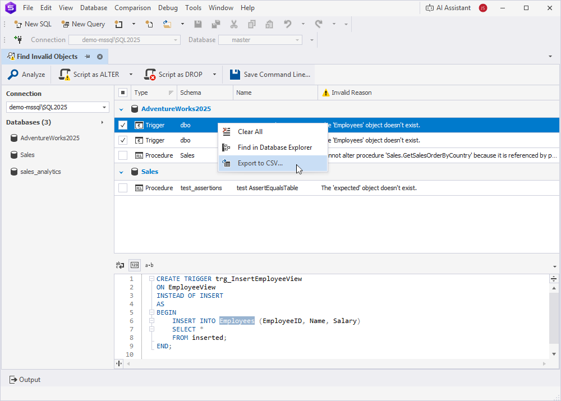Click the editor vertical scrollbar down arrow

click(x=554, y=354)
